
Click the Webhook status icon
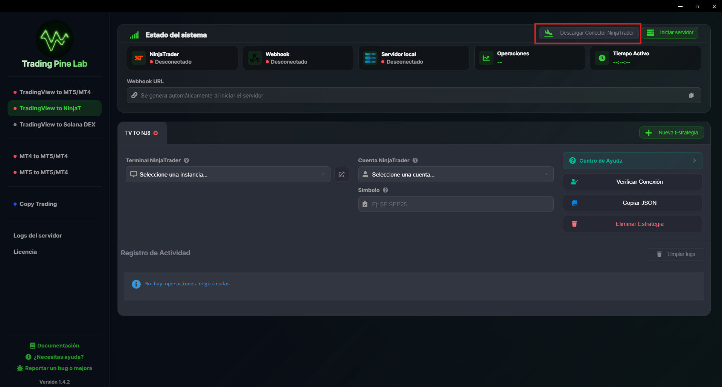tap(254, 58)
